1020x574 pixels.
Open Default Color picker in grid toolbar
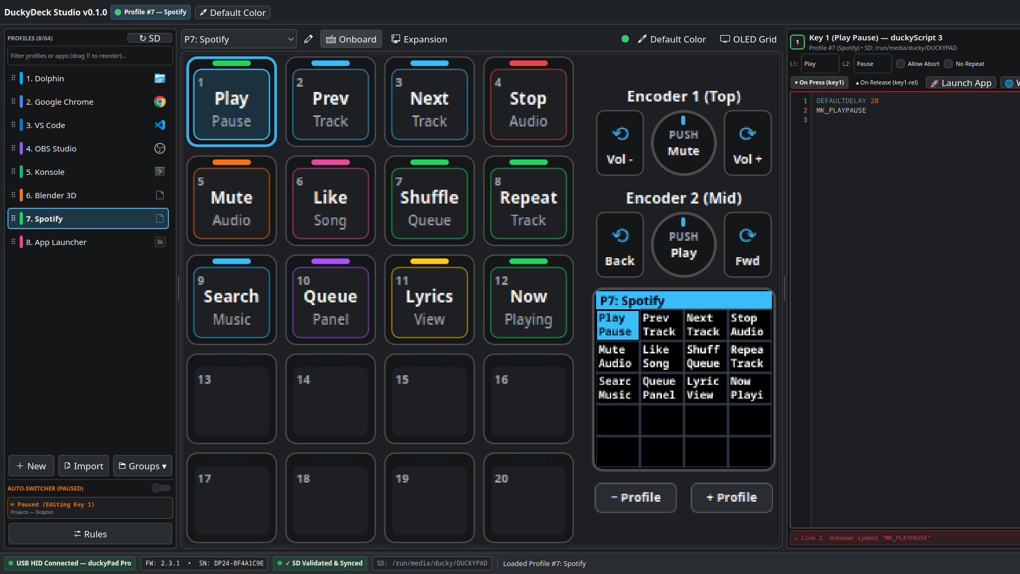click(x=672, y=39)
